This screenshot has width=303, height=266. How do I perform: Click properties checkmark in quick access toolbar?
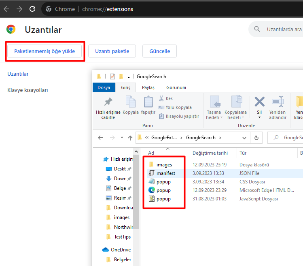point(112,77)
